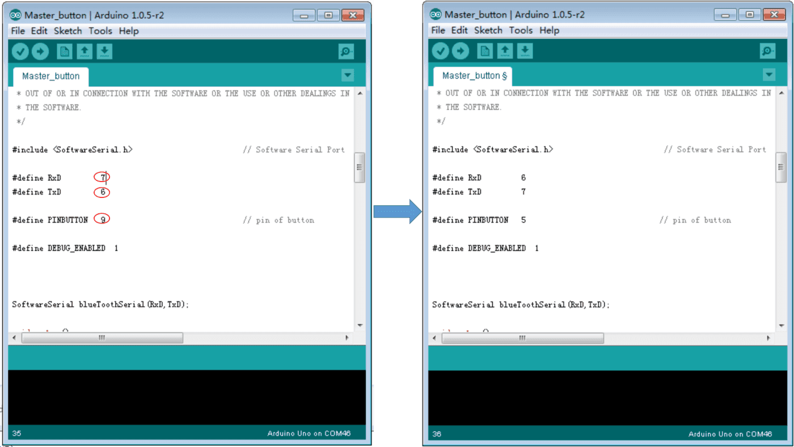Open the Tools menu in the right window

[521, 30]
